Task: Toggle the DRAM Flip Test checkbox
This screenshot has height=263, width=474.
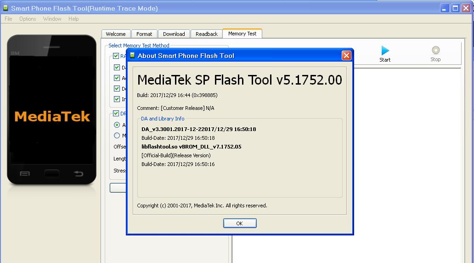Action: [x=116, y=114]
